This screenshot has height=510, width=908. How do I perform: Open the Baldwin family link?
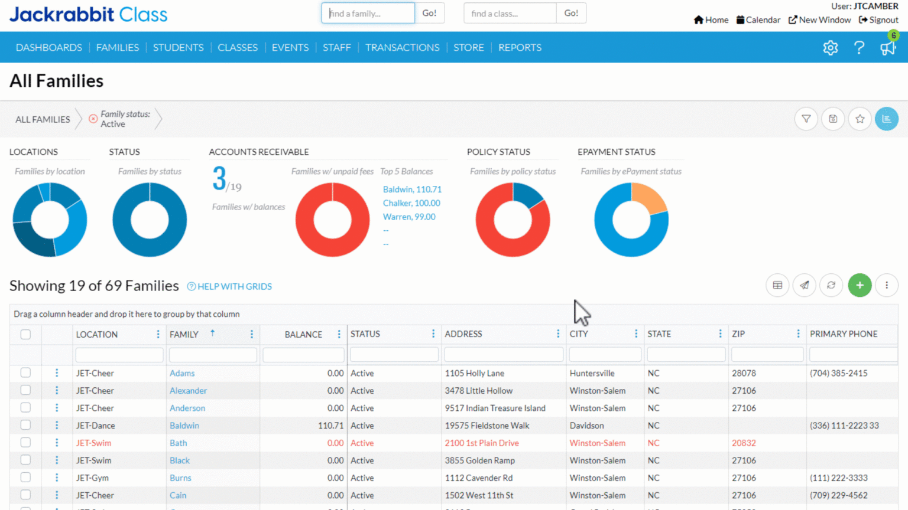point(184,426)
